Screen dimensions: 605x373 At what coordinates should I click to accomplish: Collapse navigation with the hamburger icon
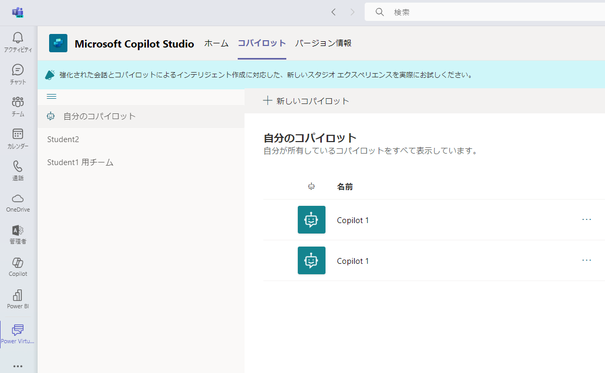pos(51,97)
